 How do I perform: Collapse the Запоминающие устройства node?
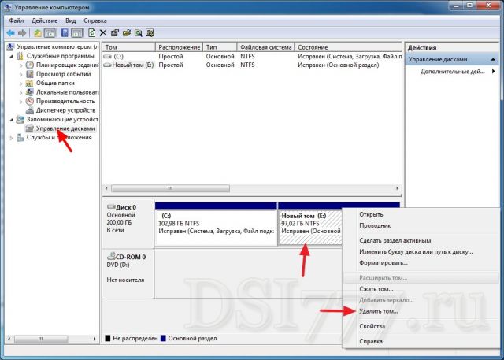11,120
